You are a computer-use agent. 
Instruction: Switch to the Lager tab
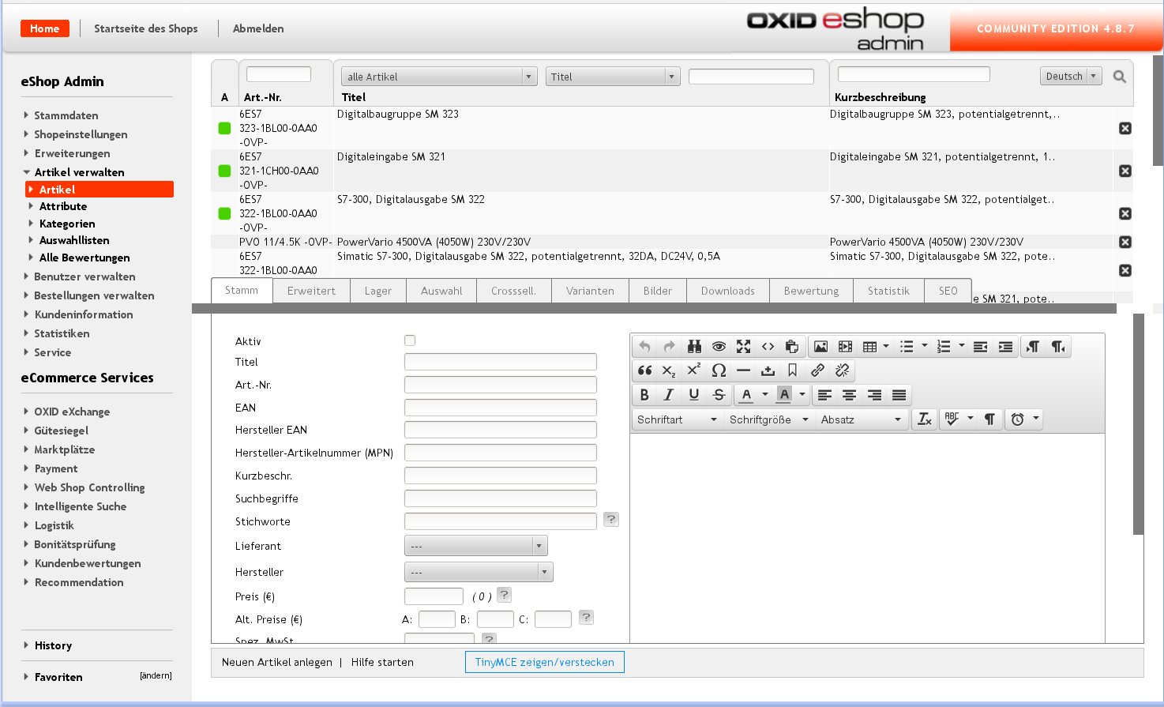tap(377, 291)
